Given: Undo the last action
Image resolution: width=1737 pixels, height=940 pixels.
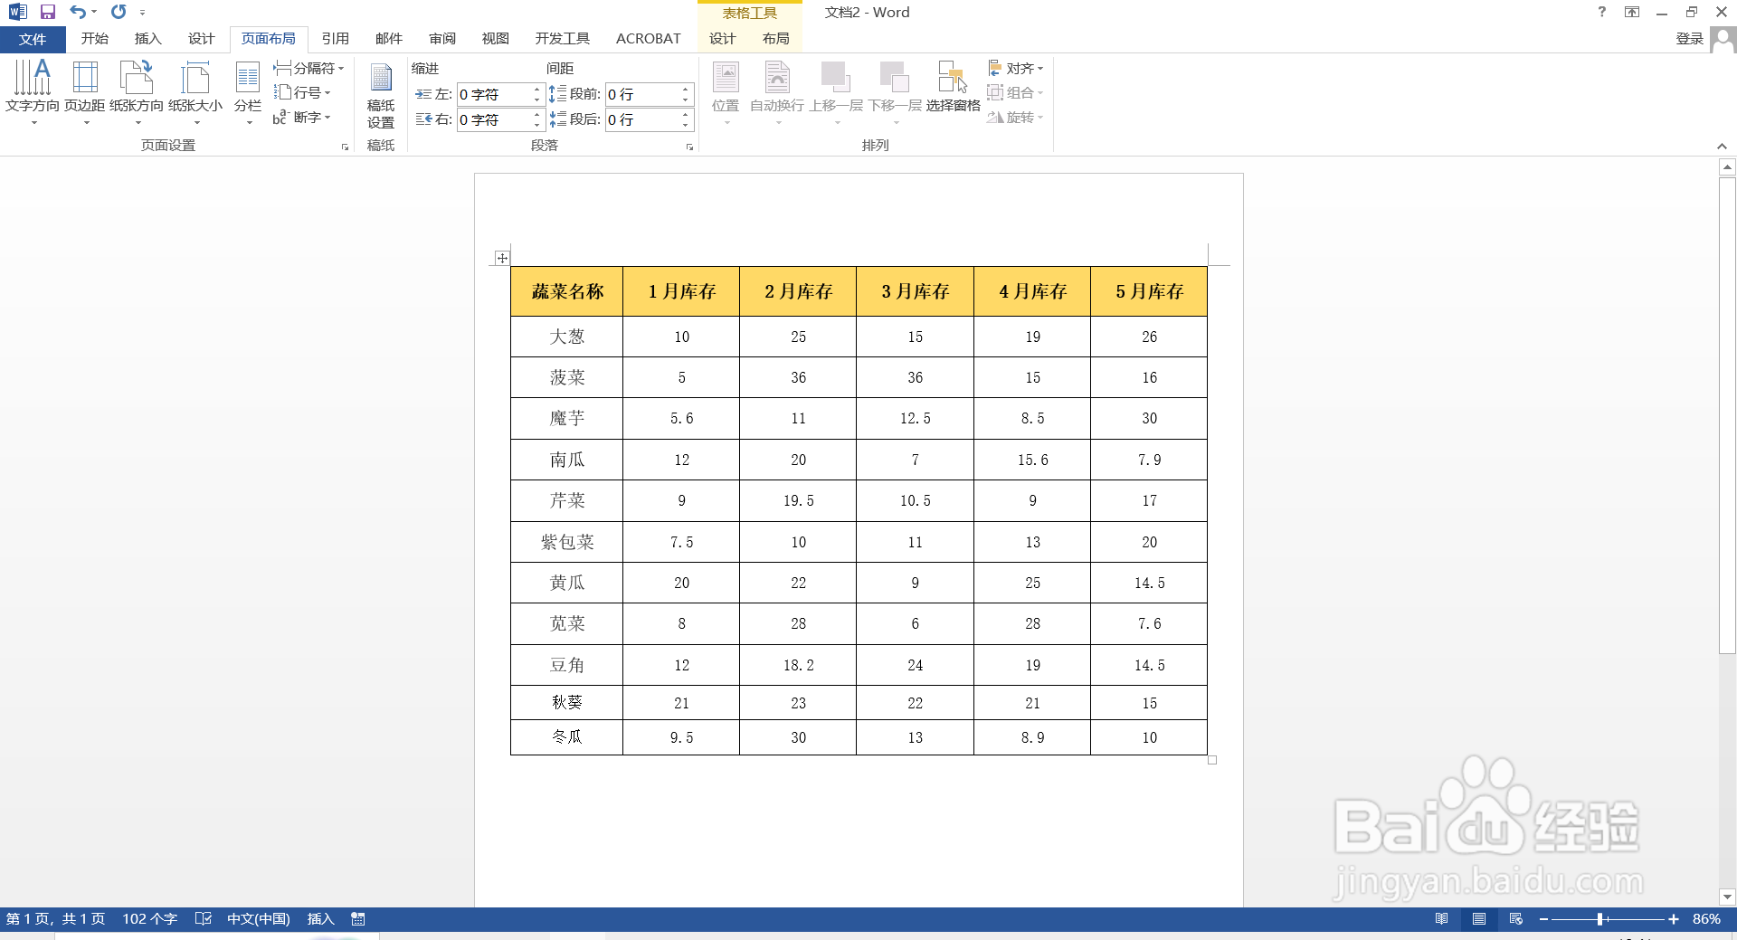Looking at the screenshot, I should [x=78, y=12].
